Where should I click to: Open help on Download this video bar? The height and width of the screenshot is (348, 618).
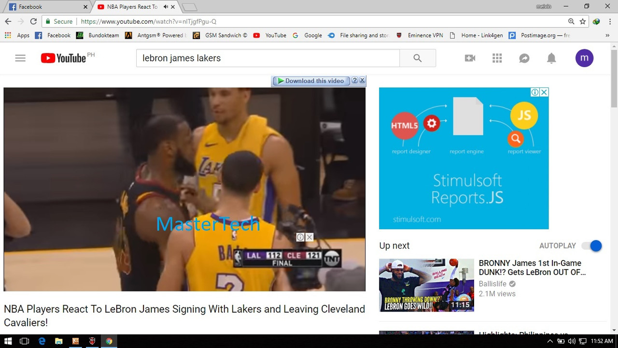[x=354, y=80]
